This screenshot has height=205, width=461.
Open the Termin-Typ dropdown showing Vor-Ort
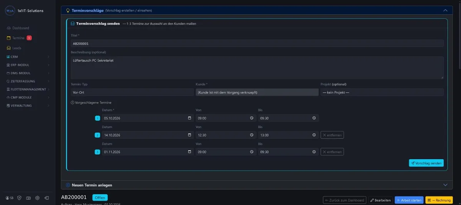[132, 92]
